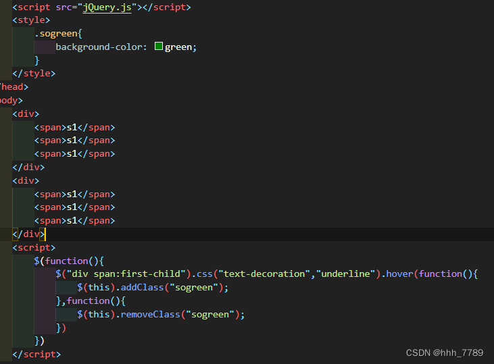Click the ody> body tag
This screenshot has height=364, width=494.
coord(11,101)
